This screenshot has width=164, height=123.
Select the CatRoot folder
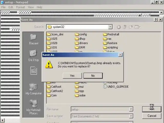[x=54, y=87]
